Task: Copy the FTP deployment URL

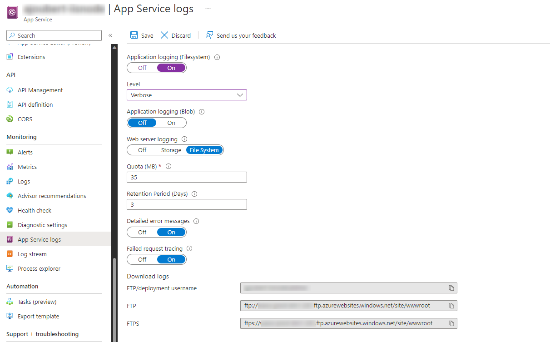Action: coord(451,305)
